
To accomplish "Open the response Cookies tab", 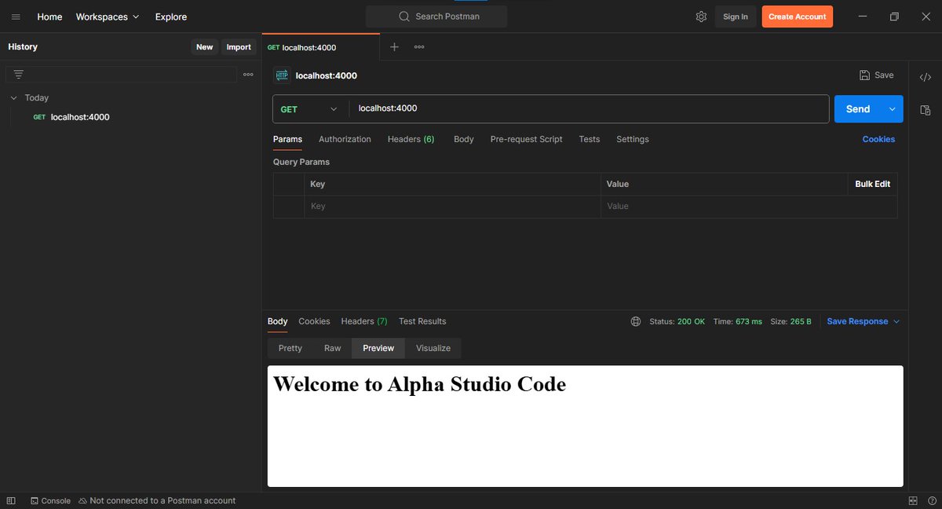I will 314,321.
